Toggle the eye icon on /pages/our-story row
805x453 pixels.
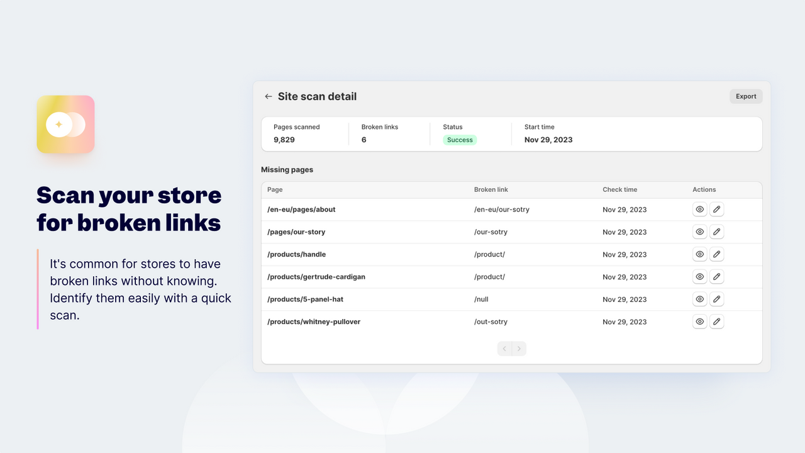[699, 232]
